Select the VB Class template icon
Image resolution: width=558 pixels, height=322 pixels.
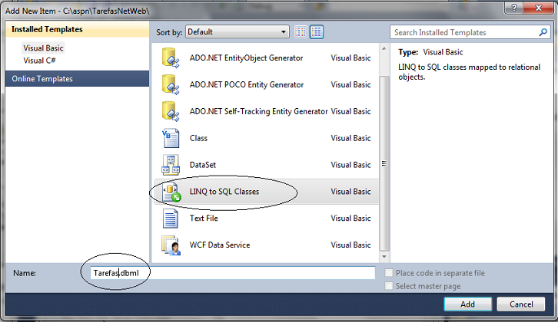tap(171, 138)
